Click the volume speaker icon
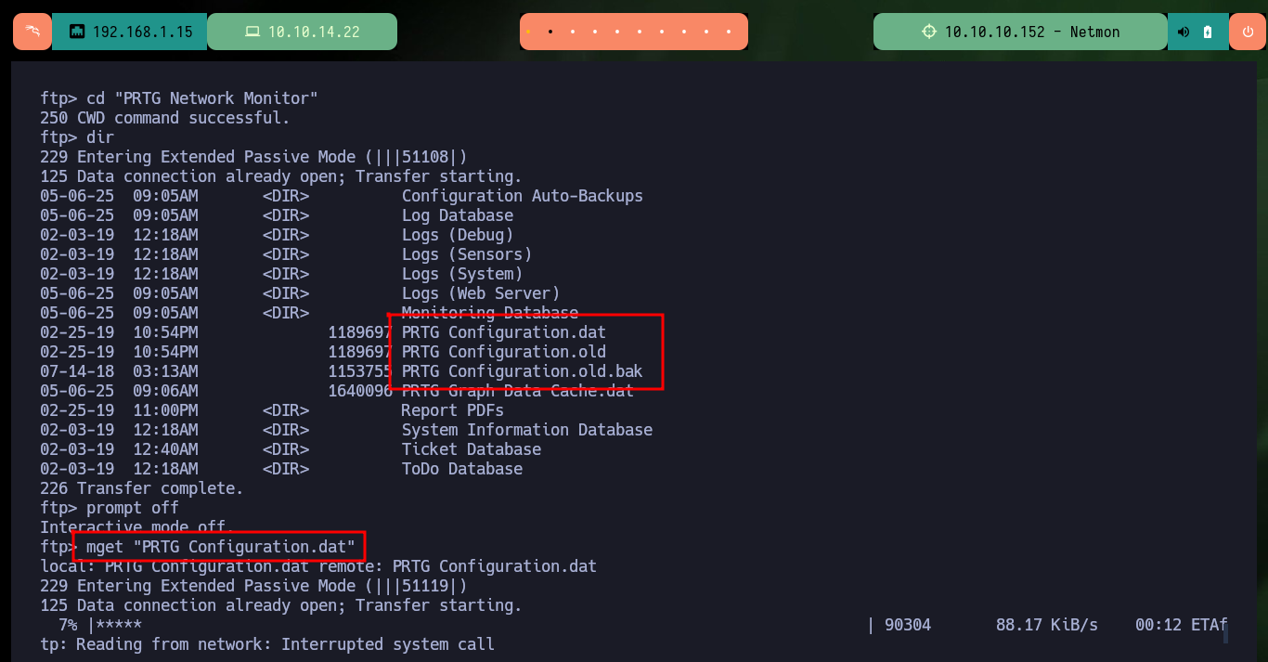 tap(1184, 32)
